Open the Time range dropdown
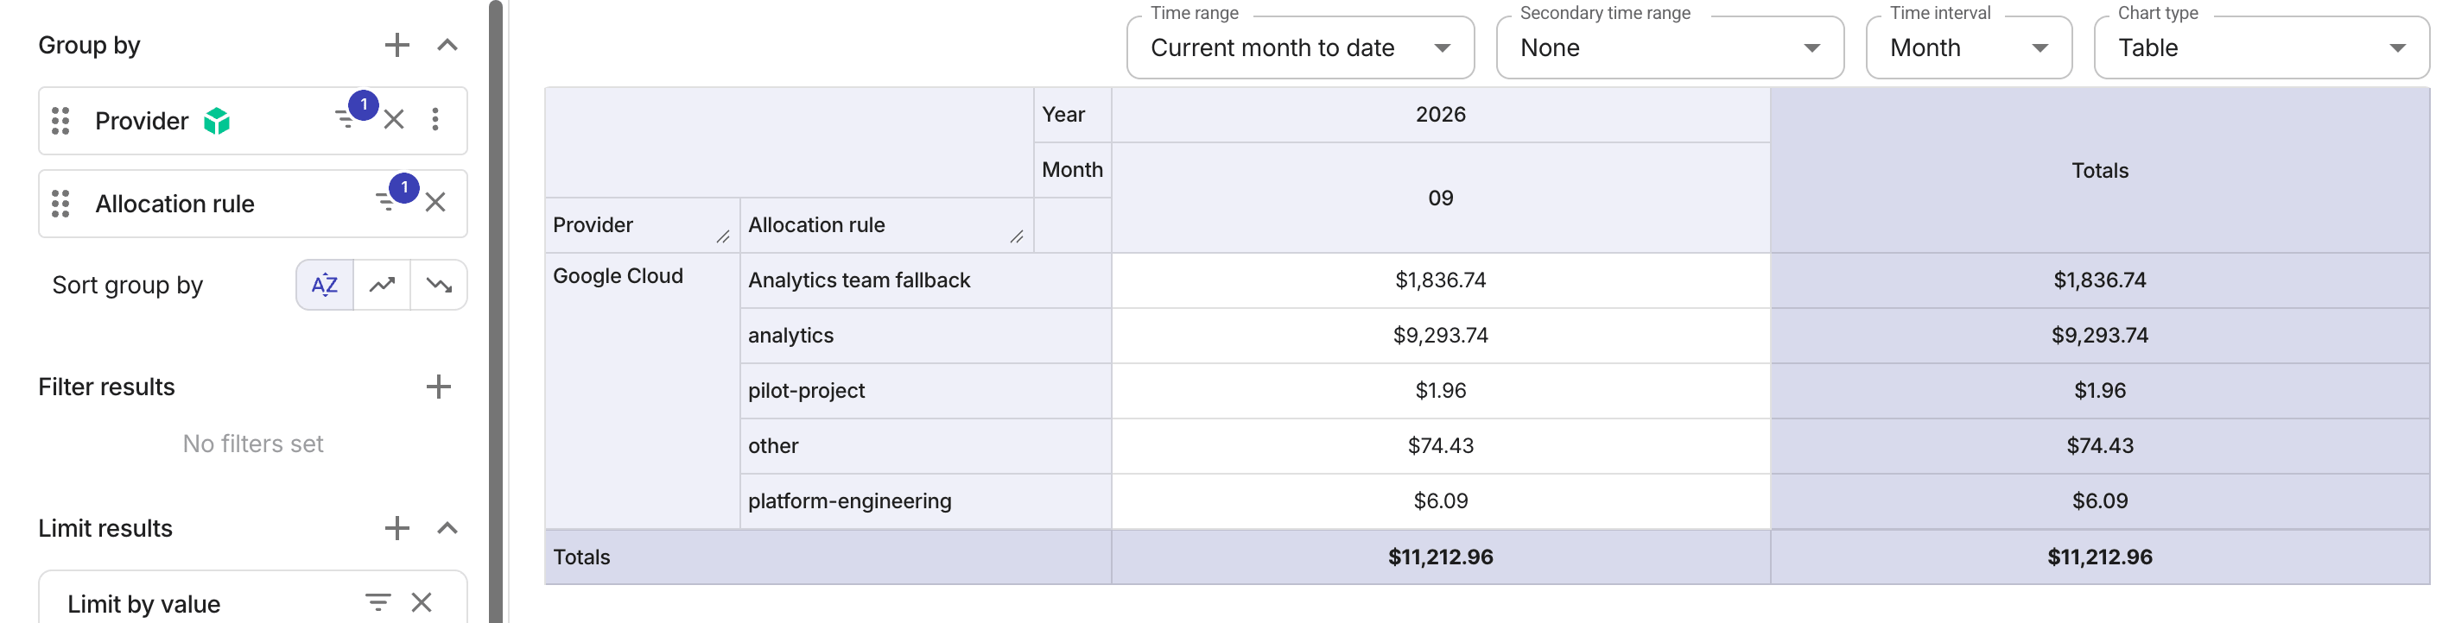The width and height of the screenshot is (2455, 623). pyautogui.click(x=1300, y=47)
